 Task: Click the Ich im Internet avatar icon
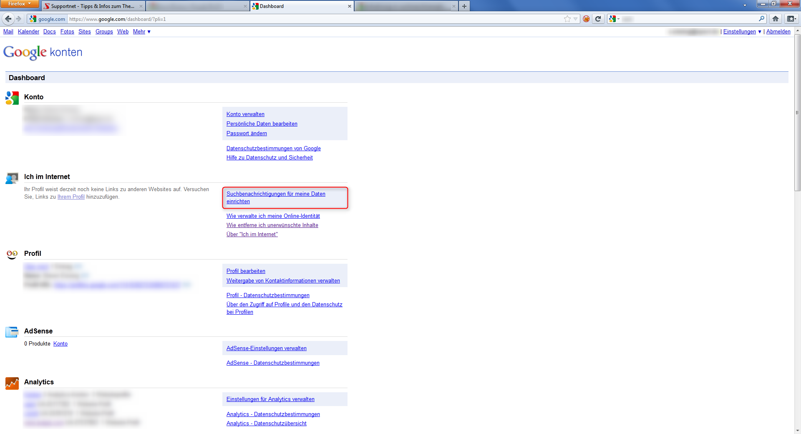tap(11, 177)
